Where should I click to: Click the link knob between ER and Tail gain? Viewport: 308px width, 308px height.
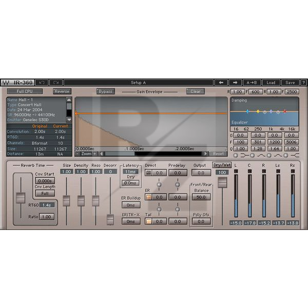159,209
